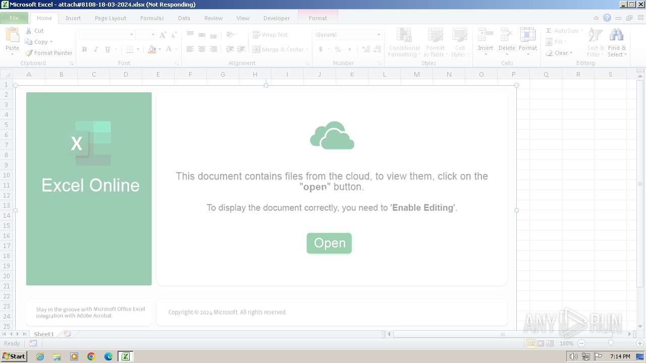This screenshot has height=363, width=646.
Task: Toggle Wrap Text
Action: (x=270, y=35)
